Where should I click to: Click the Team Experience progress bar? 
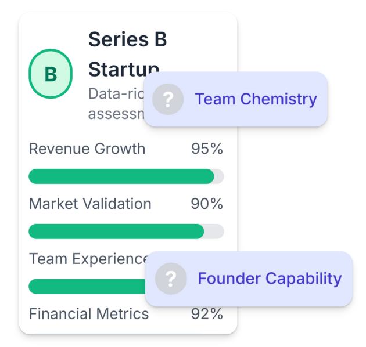point(87,287)
